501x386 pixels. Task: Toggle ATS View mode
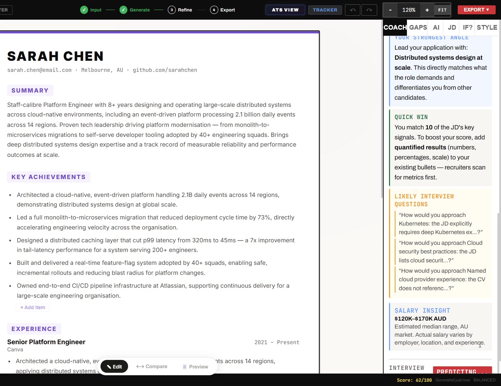pos(285,10)
